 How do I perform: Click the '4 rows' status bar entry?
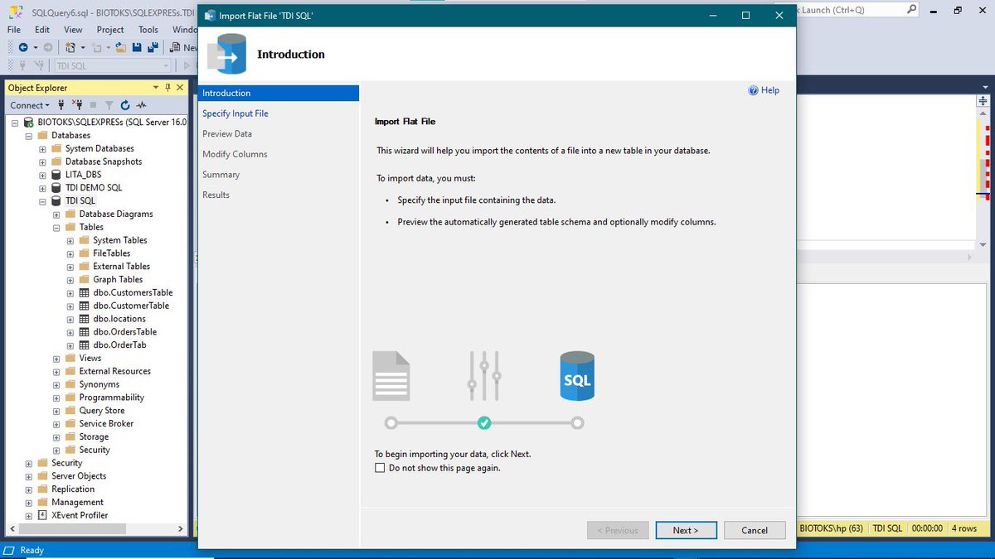coord(963,528)
